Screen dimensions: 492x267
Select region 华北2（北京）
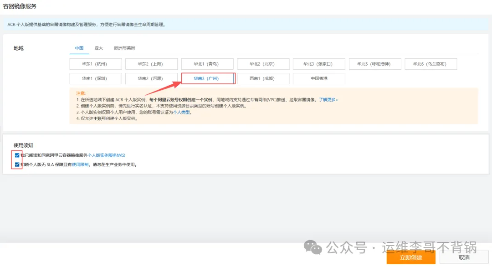(263, 64)
